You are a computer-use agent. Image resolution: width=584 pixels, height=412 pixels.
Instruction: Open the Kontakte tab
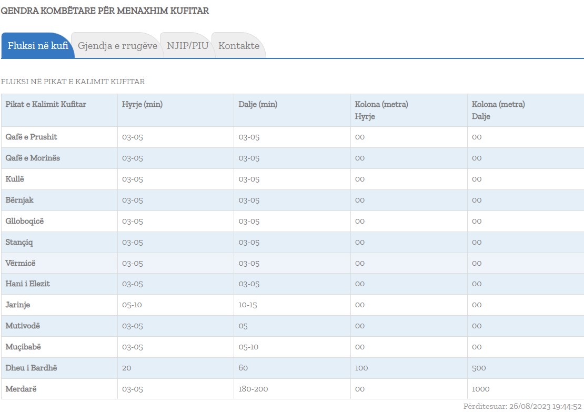[x=239, y=46]
